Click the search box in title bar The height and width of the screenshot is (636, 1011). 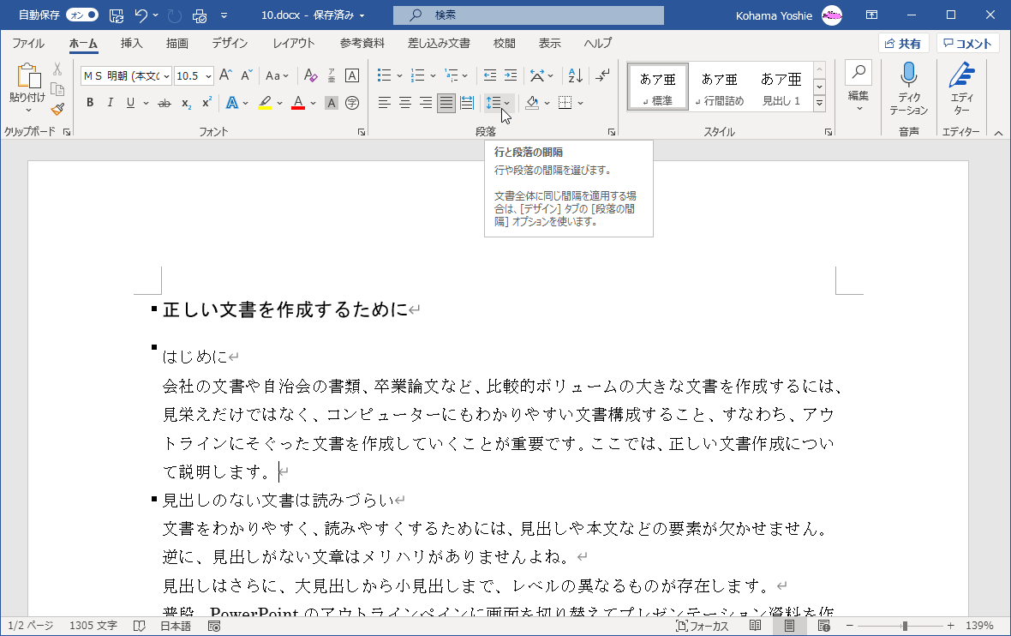pyautogui.click(x=529, y=15)
